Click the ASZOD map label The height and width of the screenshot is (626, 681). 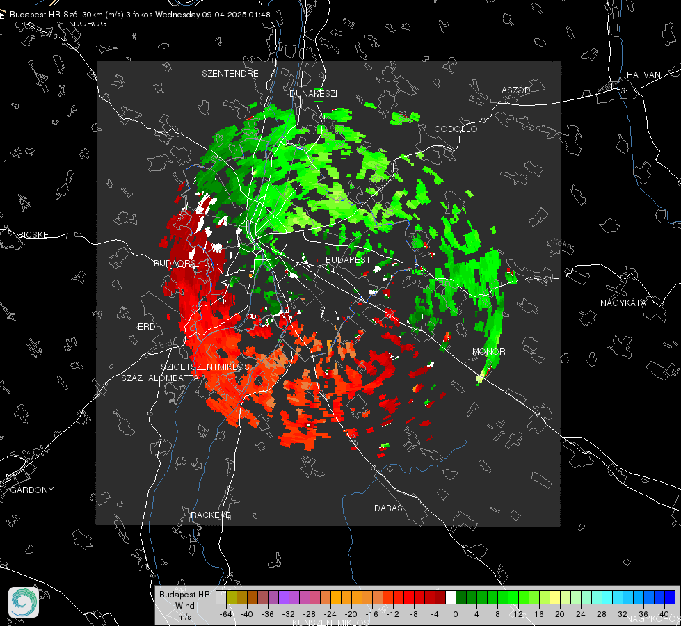(x=516, y=90)
